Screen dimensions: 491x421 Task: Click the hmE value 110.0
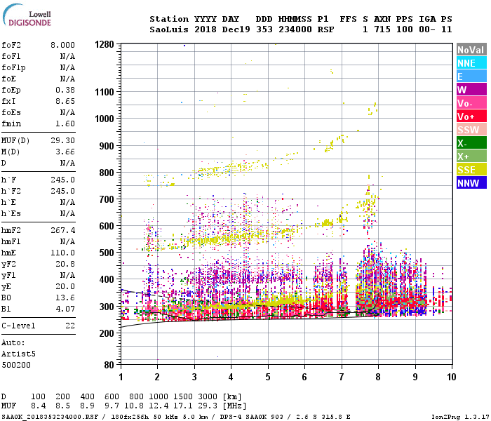tap(62, 253)
